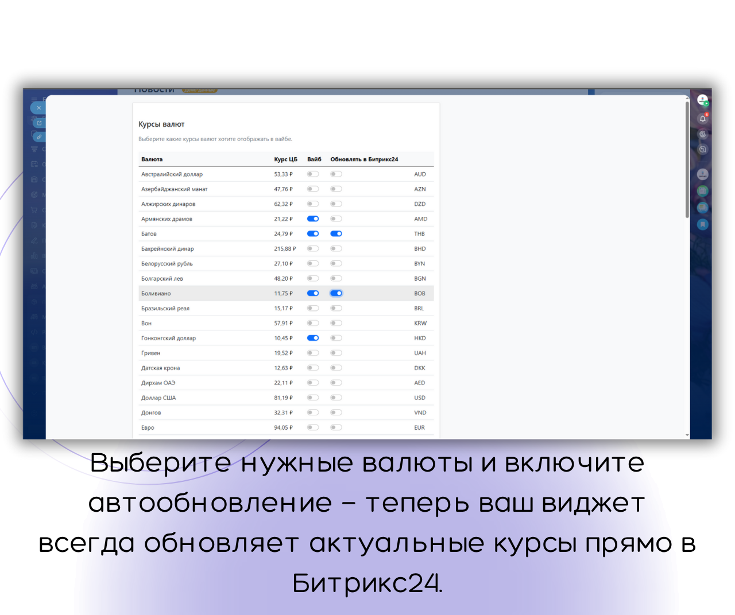
Task: Click the bar chart icon in the left menu
Action: tap(34, 255)
